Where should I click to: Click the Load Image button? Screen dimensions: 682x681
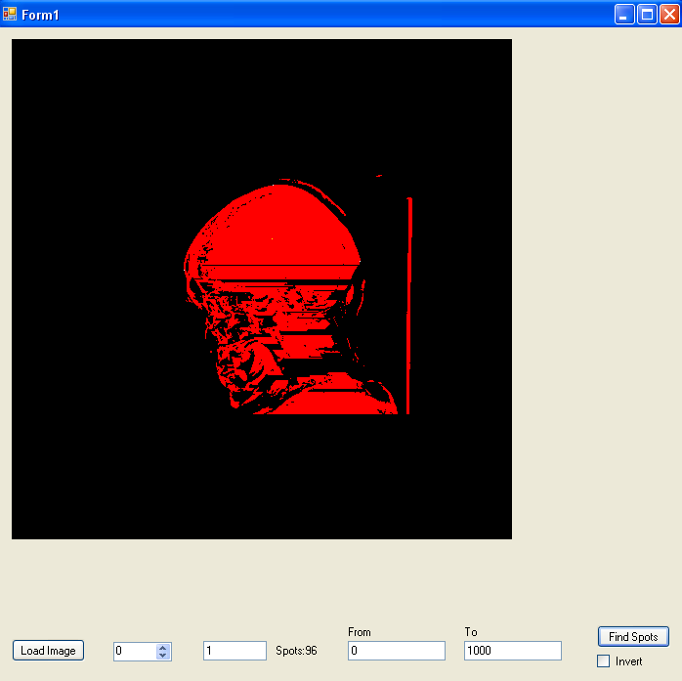[x=48, y=650]
